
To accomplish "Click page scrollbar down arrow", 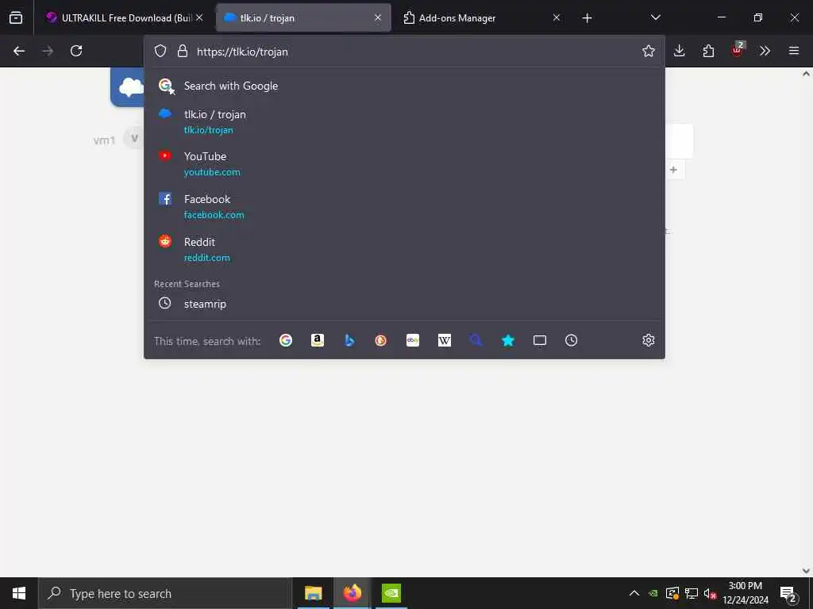I will click(x=806, y=571).
